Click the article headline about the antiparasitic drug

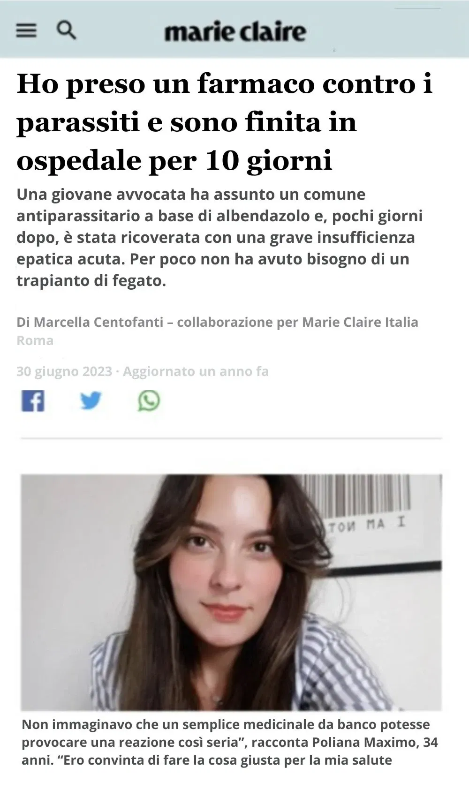(225, 122)
